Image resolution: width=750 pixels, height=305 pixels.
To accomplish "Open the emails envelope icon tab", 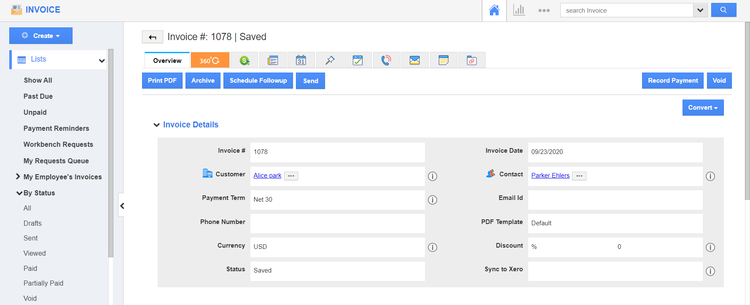I will pos(414,60).
